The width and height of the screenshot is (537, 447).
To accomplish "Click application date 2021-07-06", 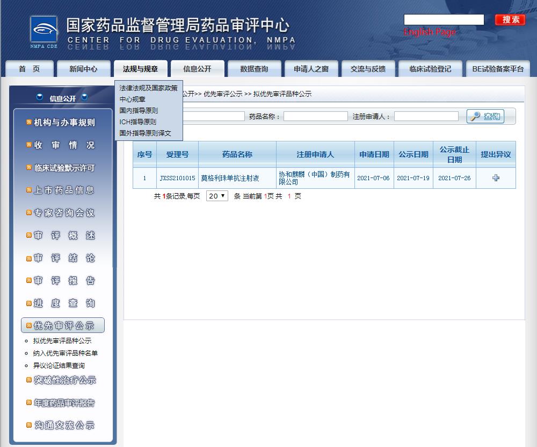I will tap(373, 178).
